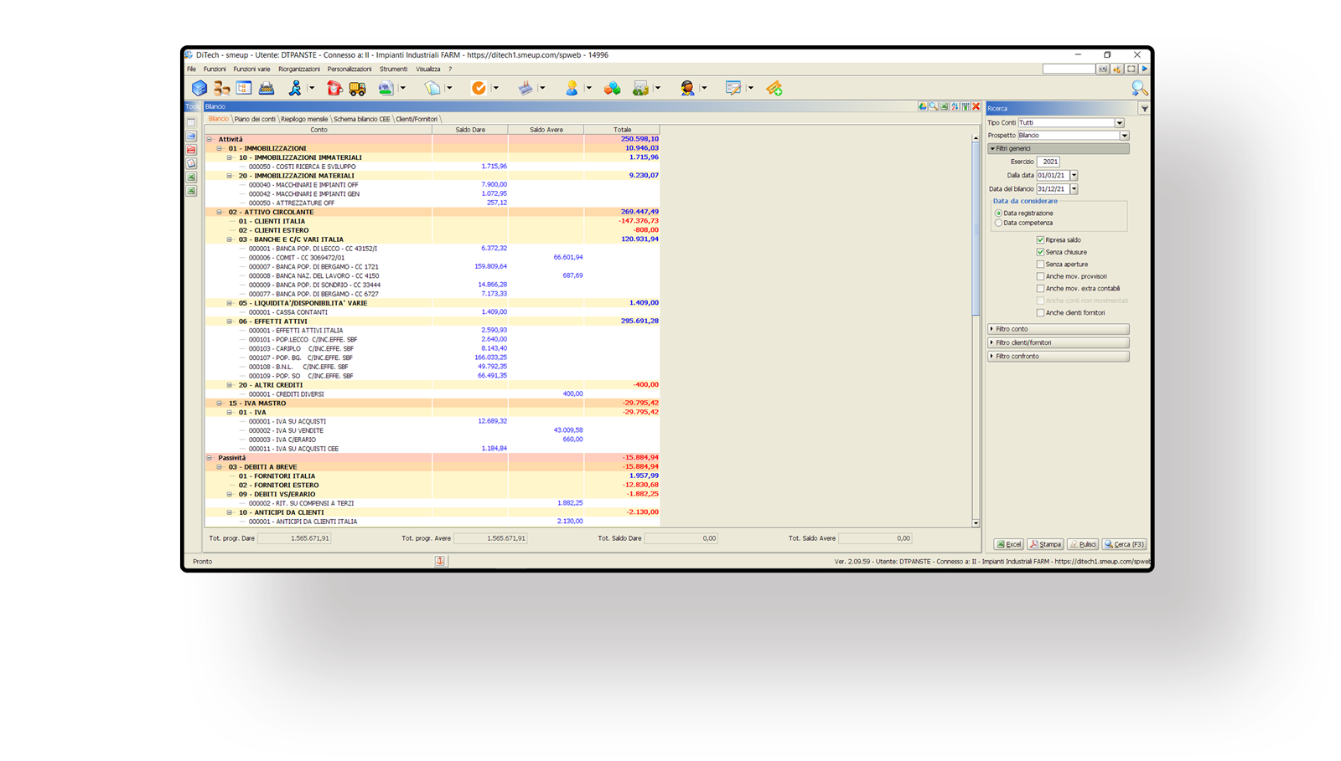Uncheck Ripresa saldo checkbox
The width and height of the screenshot is (1341, 761).
pos(1040,240)
